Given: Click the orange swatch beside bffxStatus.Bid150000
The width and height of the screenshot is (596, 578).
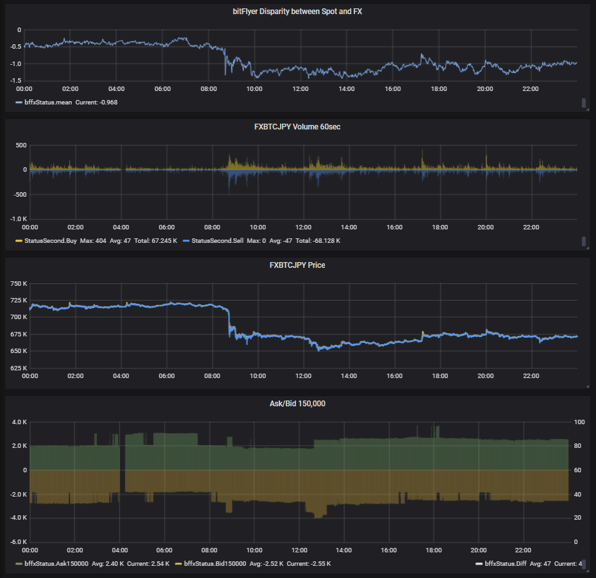Looking at the screenshot, I should point(178,564).
